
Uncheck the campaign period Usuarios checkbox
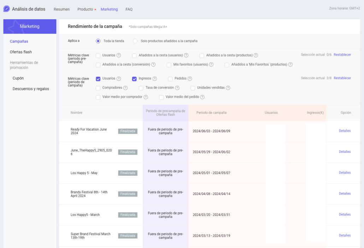coord(98,79)
